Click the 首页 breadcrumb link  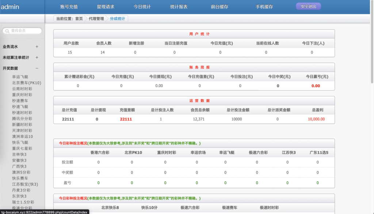[79, 19]
